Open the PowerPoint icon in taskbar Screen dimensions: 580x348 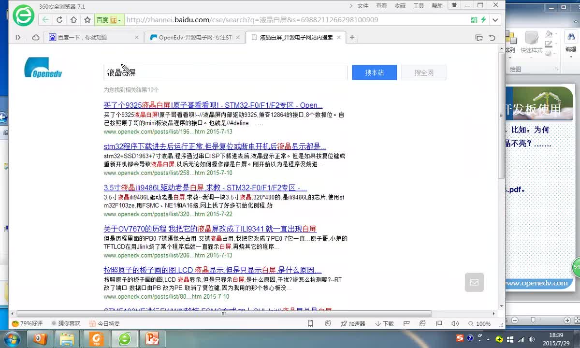(152, 339)
